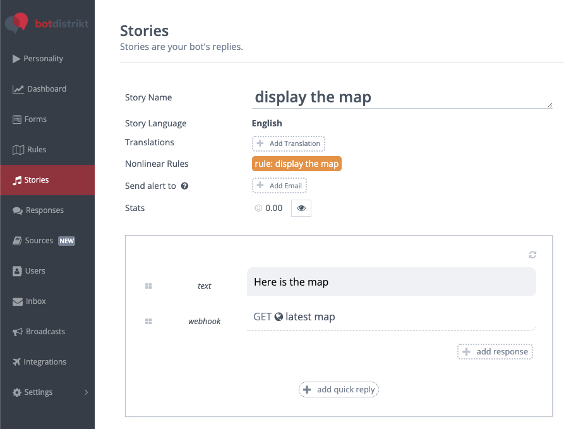Click the Add Email button
Image resolution: width=564 pixels, height=429 pixels.
(280, 186)
